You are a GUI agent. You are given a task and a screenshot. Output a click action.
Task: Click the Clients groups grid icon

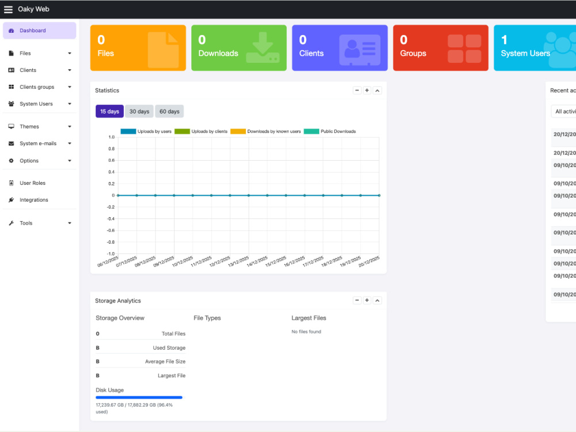pyautogui.click(x=12, y=87)
